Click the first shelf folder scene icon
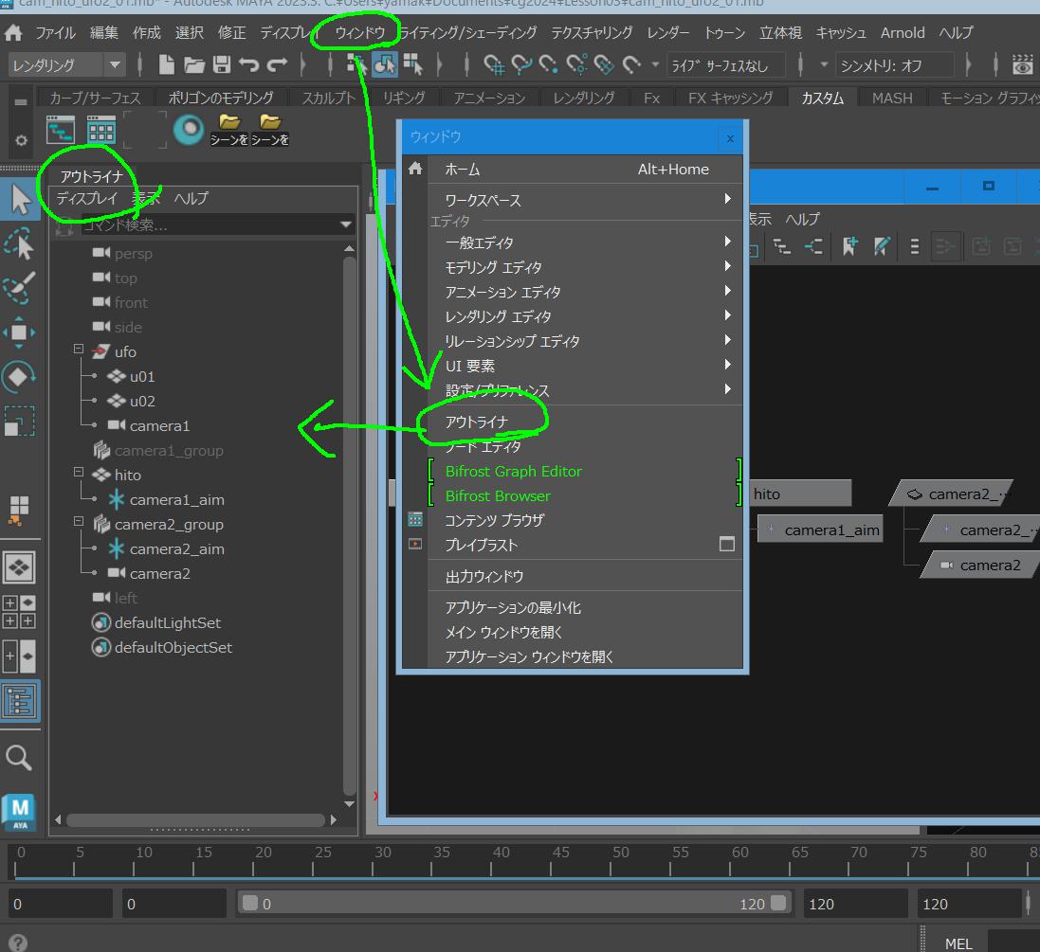 tap(229, 130)
